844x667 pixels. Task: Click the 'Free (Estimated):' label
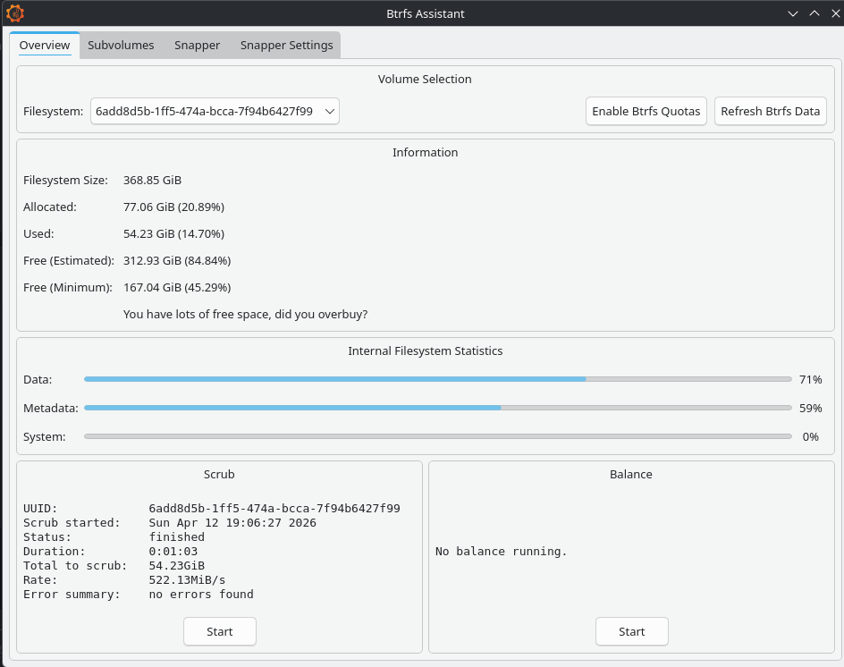69,261
